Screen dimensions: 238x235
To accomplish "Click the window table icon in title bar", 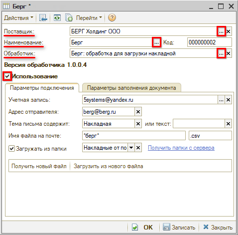I will coord(6,6).
